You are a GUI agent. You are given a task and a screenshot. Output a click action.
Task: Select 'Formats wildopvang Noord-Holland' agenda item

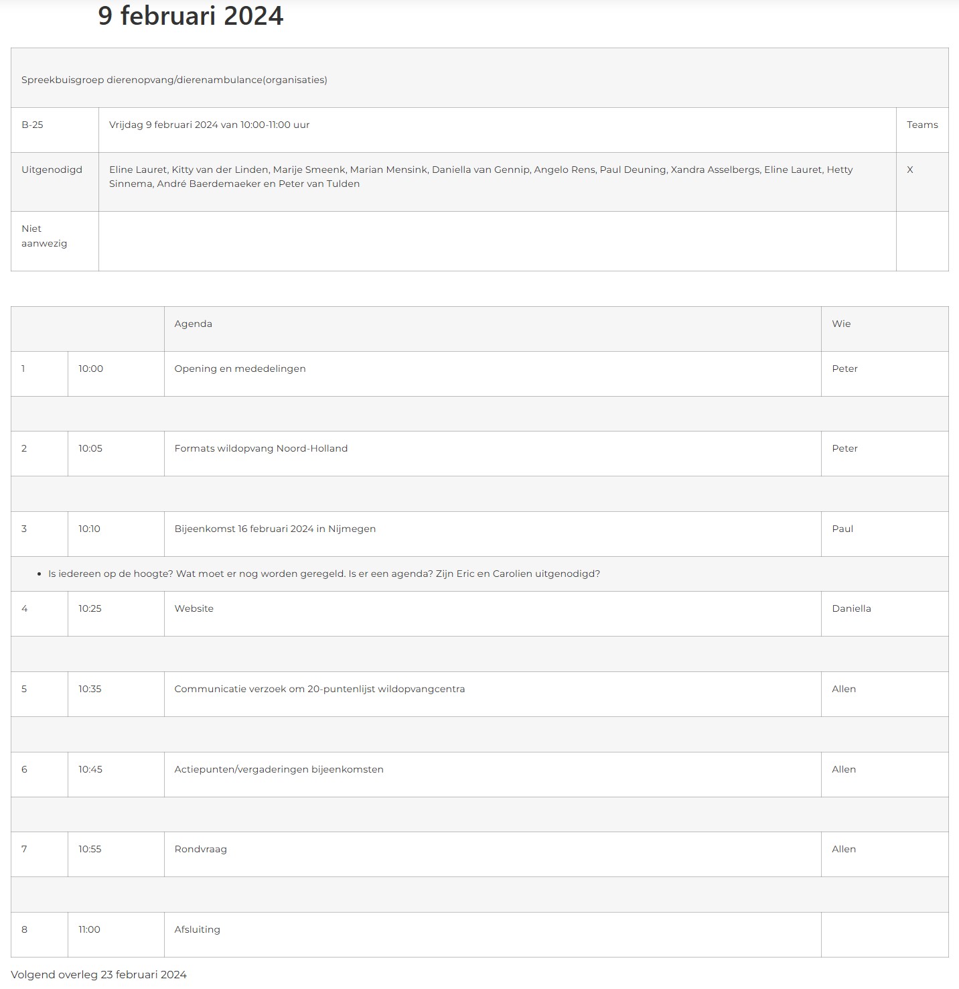pyautogui.click(x=261, y=448)
